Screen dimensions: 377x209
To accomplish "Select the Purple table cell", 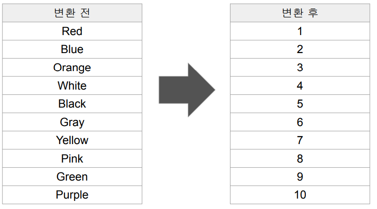I will (72, 195).
